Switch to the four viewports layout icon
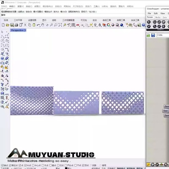Viewport: 169px width, 169px height. (74, 25)
